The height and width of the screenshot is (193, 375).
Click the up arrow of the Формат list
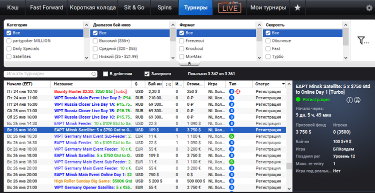[259, 25]
